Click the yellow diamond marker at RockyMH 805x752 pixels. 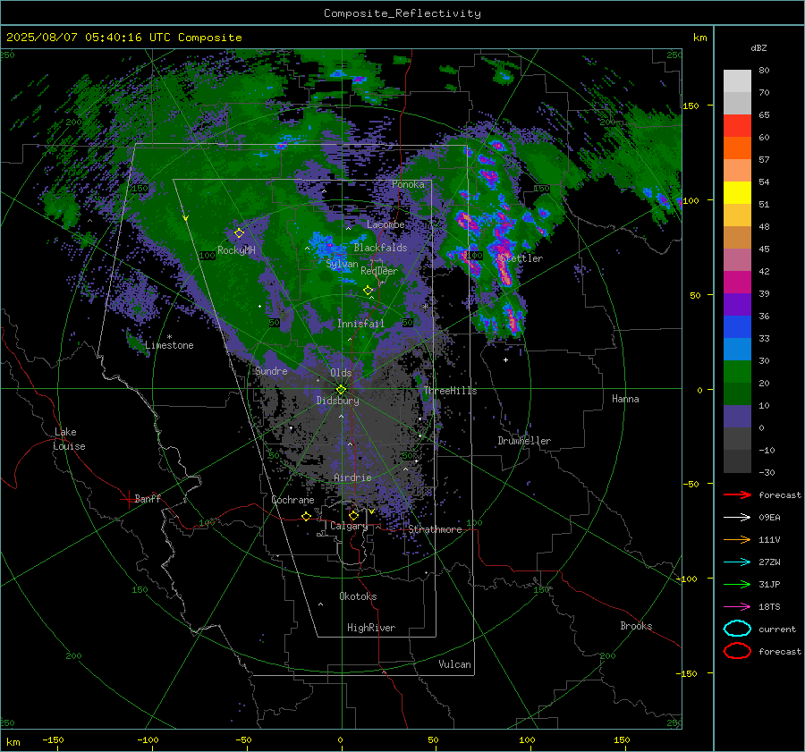[x=239, y=233]
